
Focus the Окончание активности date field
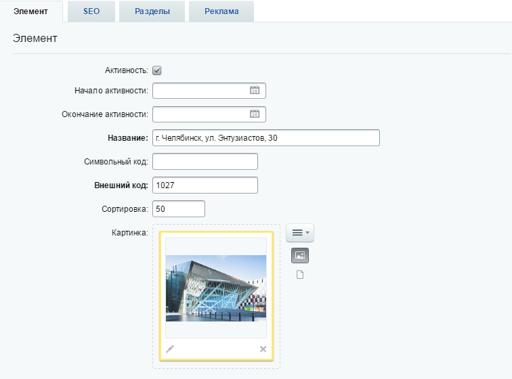coord(209,114)
